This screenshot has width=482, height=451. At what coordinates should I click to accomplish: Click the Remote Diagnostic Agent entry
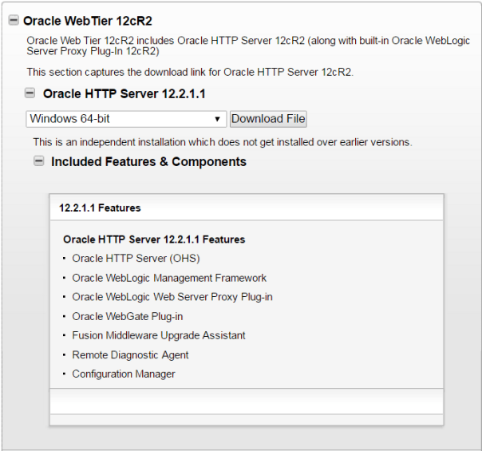[x=130, y=354]
